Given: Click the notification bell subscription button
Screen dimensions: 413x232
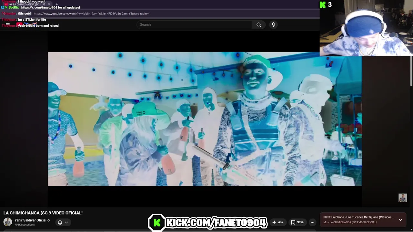Looking at the screenshot, I should [x=60, y=222].
